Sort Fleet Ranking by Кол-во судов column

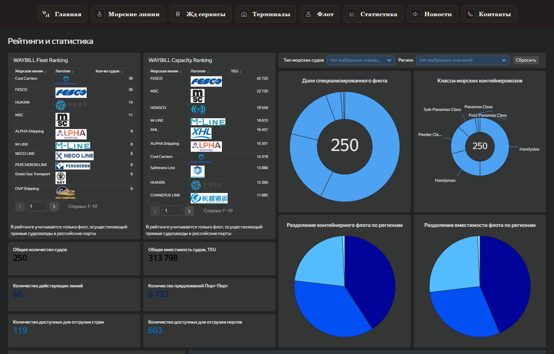(109, 71)
